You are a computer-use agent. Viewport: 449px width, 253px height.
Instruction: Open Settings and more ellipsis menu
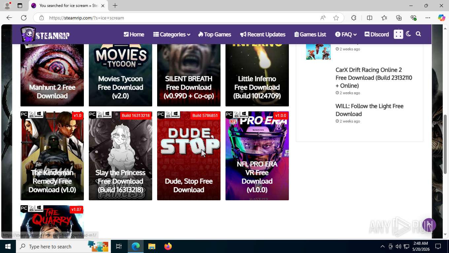pyautogui.click(x=428, y=18)
